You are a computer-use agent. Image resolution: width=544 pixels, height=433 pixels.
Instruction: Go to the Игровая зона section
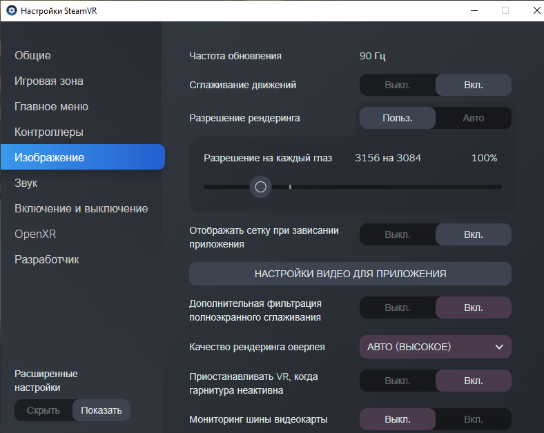click(49, 81)
